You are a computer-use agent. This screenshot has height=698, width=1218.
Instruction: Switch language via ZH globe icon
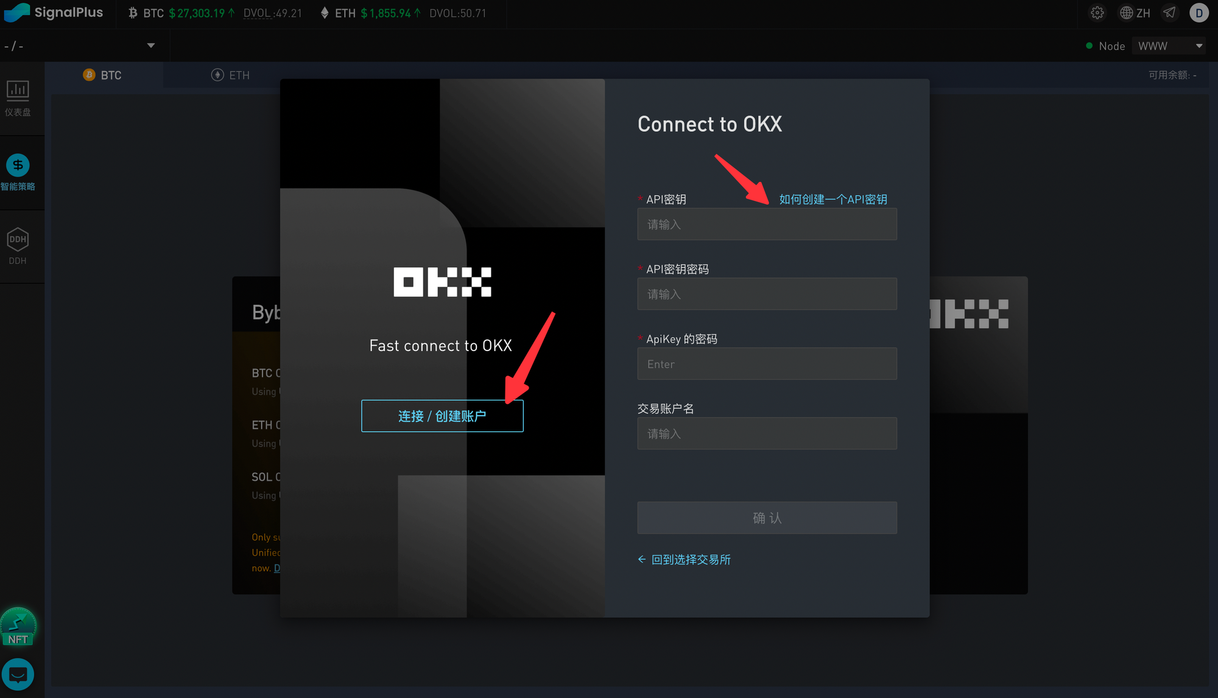(1135, 13)
